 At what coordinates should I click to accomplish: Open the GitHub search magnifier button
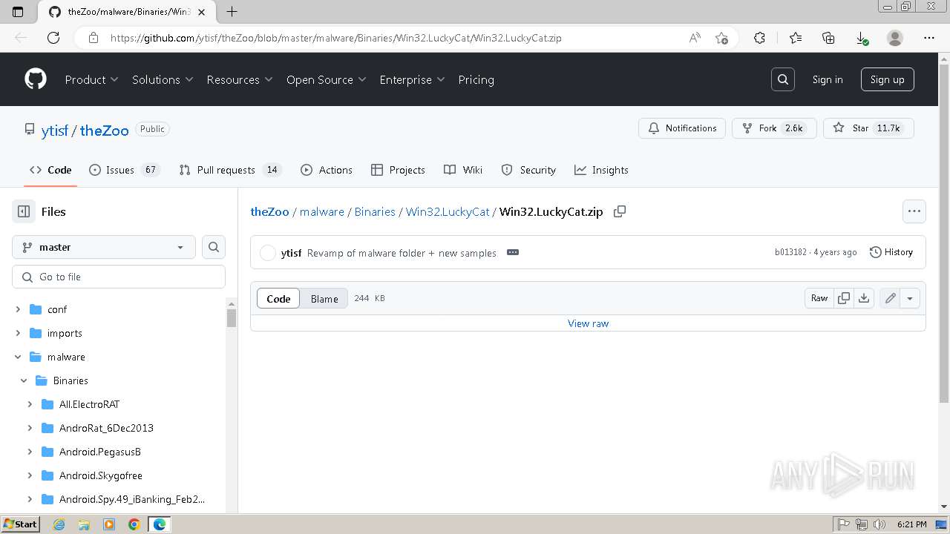[783, 79]
